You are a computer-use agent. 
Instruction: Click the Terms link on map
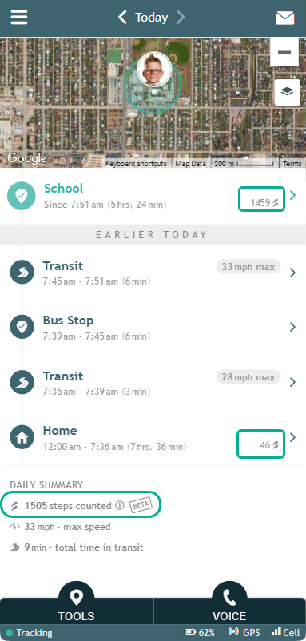(x=292, y=164)
